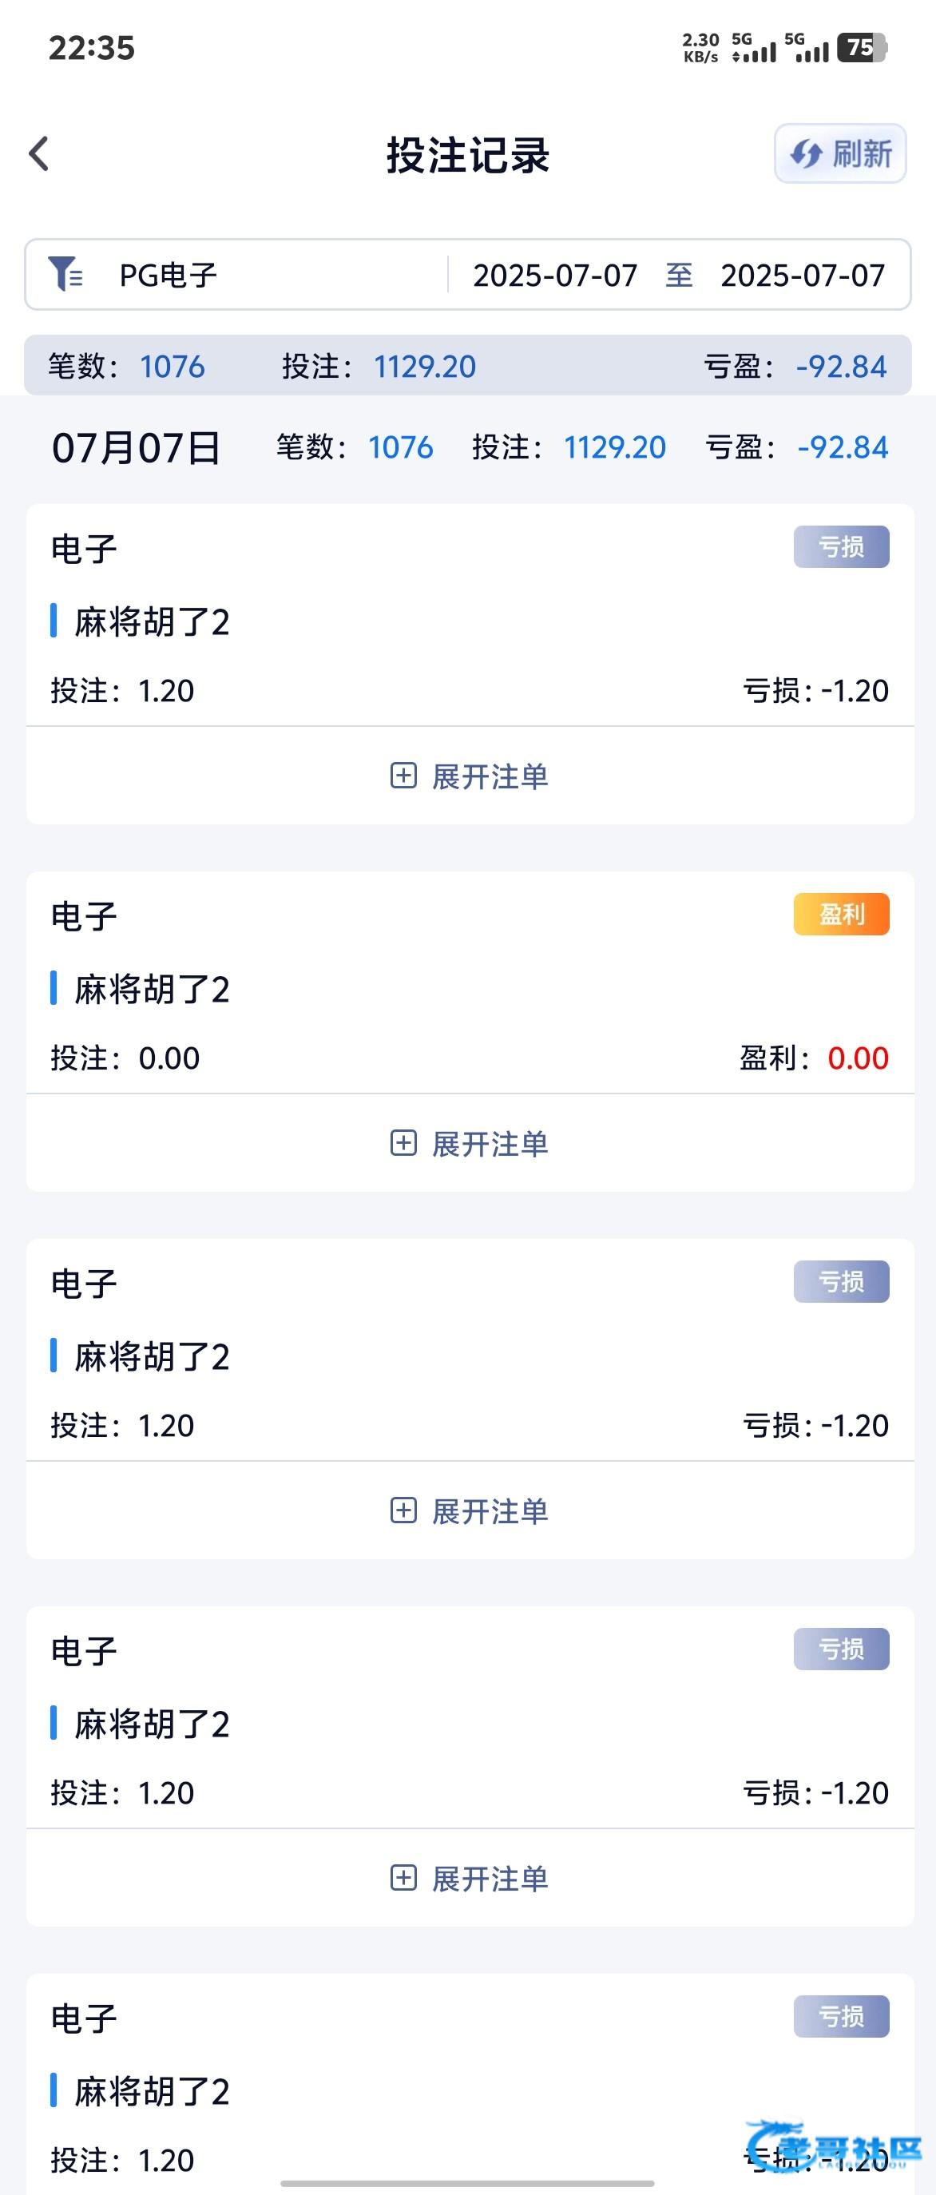Tap the orange 盈利 status badge

[841, 915]
